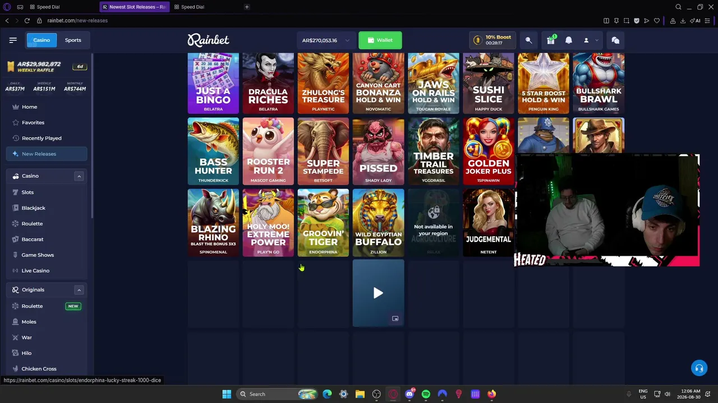
Task: Open the Just a Bingo game
Action: coord(213,83)
